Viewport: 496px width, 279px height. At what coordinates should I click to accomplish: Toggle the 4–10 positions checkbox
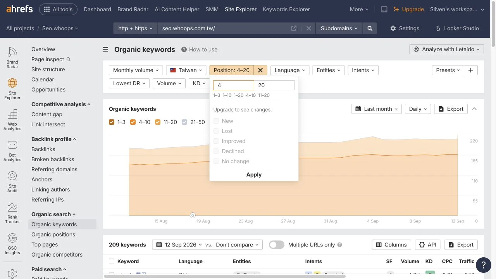133,122
